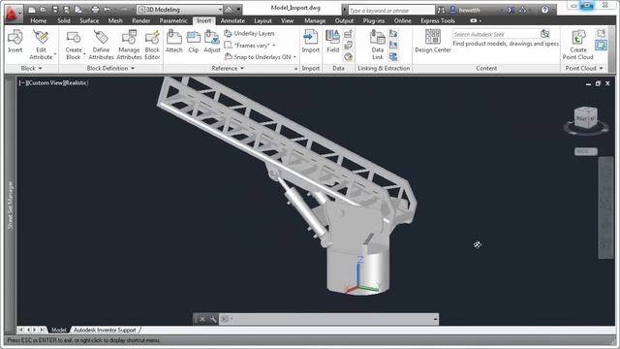Open the Autodesk Inventor Support layout tab

click(105, 330)
